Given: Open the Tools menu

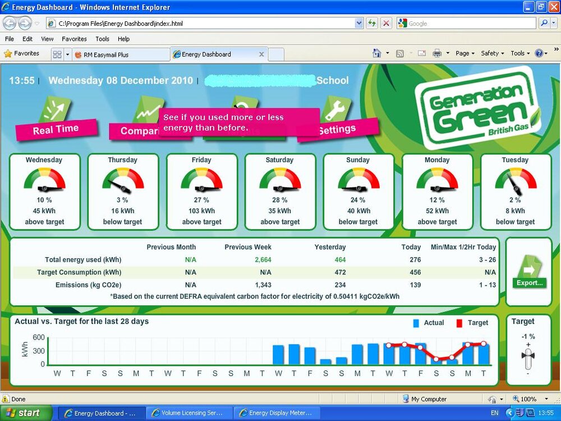Looking at the screenshot, I should click(102, 39).
